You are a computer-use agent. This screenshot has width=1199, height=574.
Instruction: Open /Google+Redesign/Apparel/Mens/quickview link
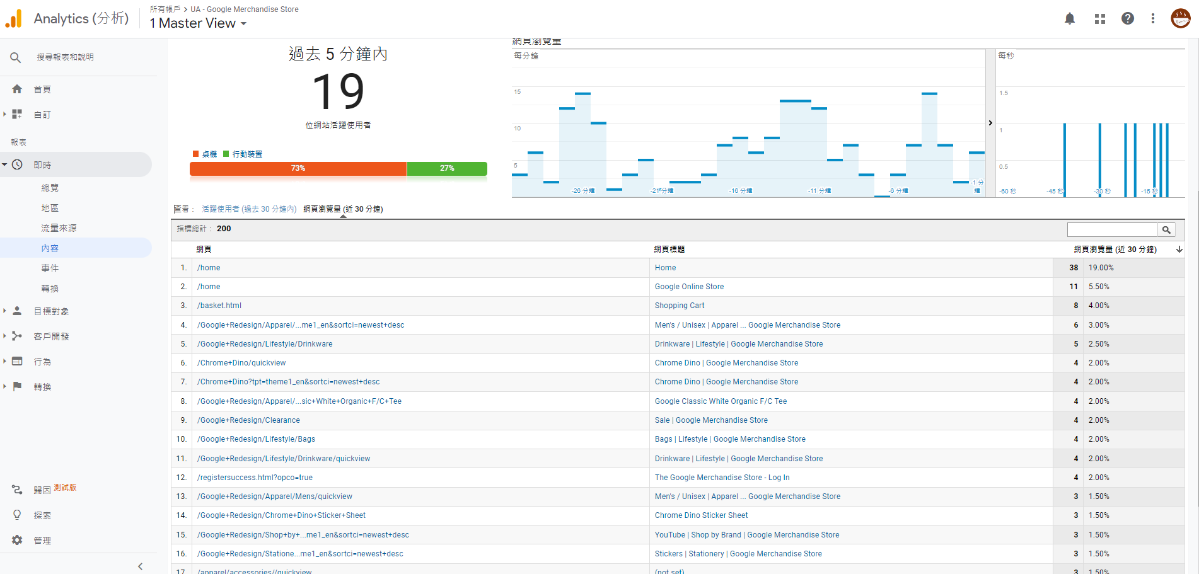click(x=275, y=497)
